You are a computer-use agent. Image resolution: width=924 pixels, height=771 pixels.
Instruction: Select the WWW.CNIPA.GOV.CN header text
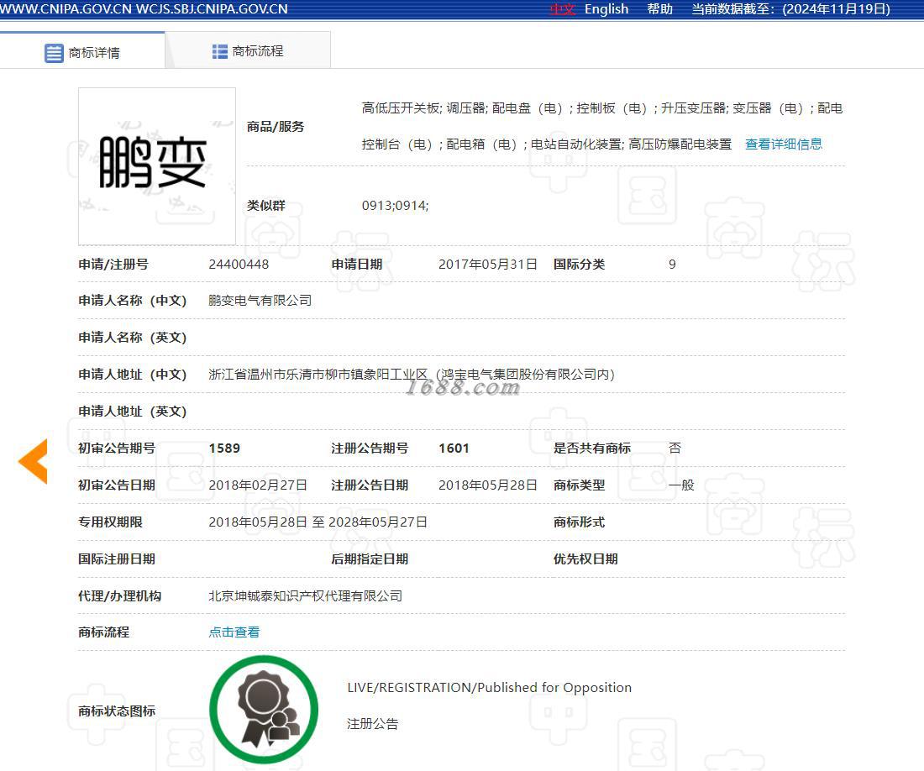coord(66,9)
